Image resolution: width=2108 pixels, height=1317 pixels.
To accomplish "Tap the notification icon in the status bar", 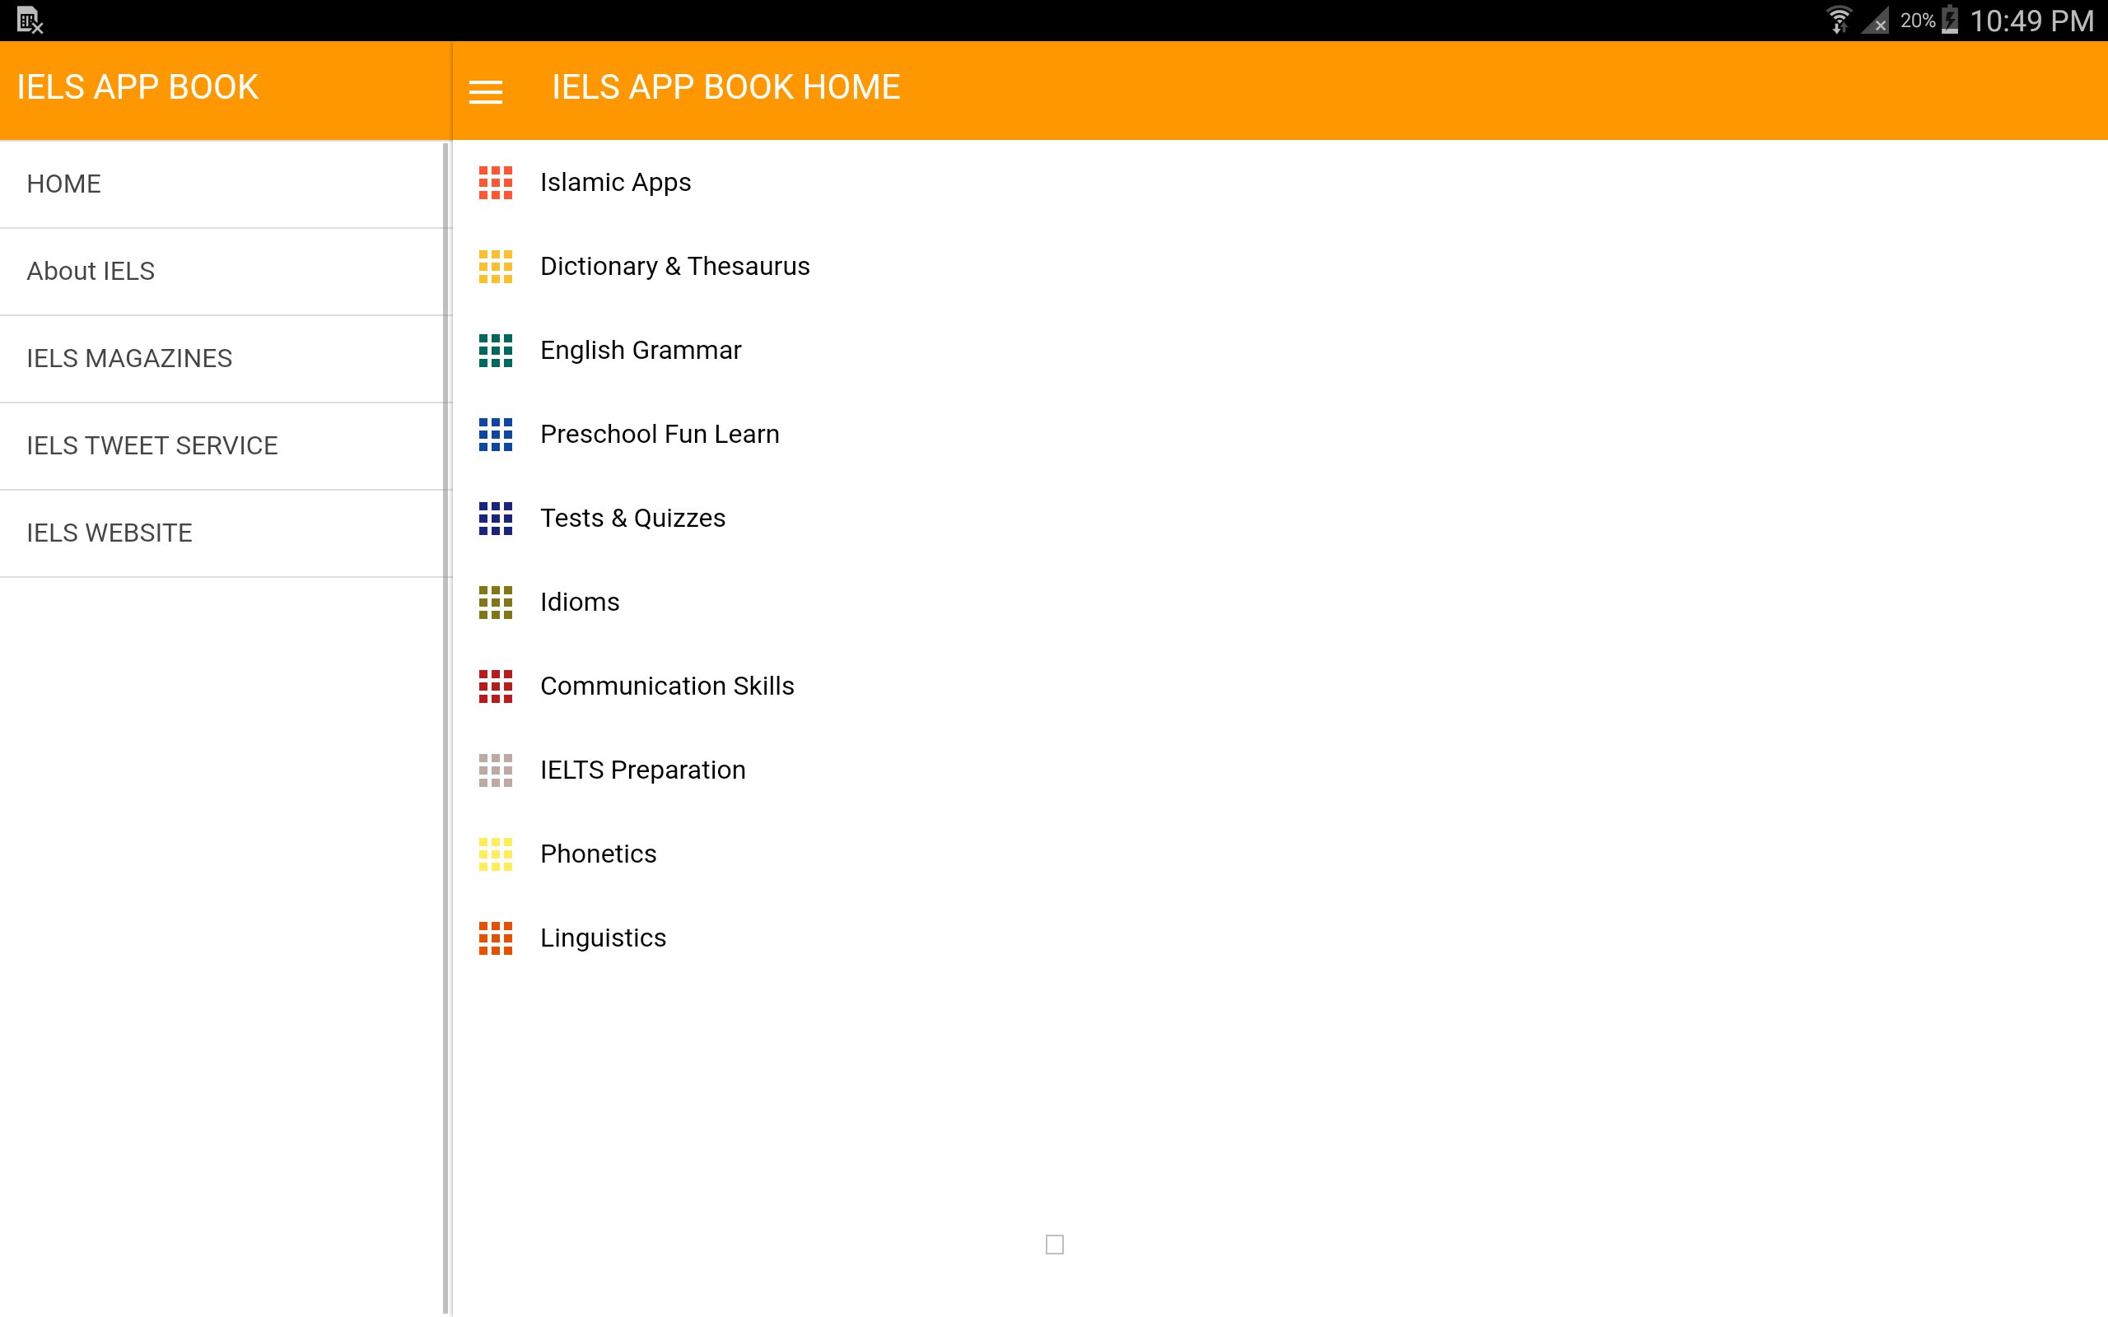I will pyautogui.click(x=30, y=20).
